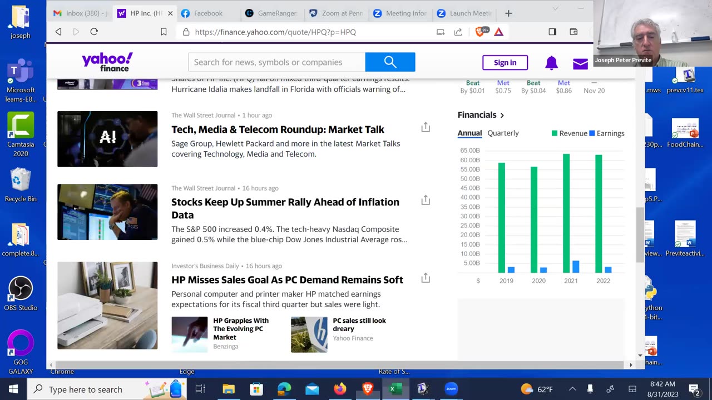Click 2021 revenue bar in chart
The width and height of the screenshot is (712, 400).
tap(566, 213)
